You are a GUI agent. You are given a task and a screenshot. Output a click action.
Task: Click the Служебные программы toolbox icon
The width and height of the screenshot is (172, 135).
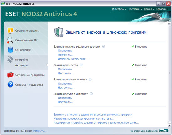[10, 75]
